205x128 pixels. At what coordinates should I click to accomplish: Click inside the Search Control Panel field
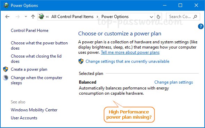tap(180, 17)
